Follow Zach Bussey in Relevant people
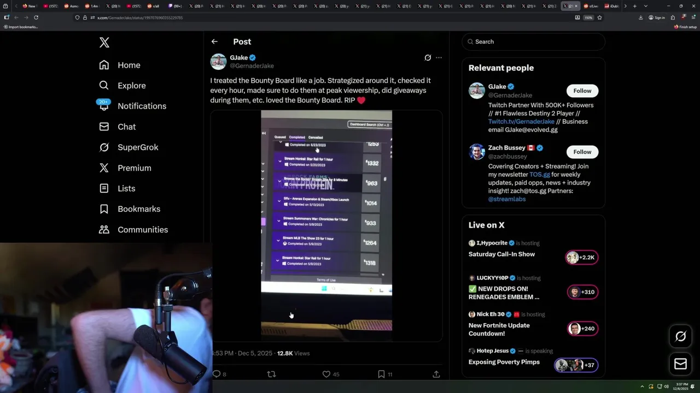 point(582,152)
